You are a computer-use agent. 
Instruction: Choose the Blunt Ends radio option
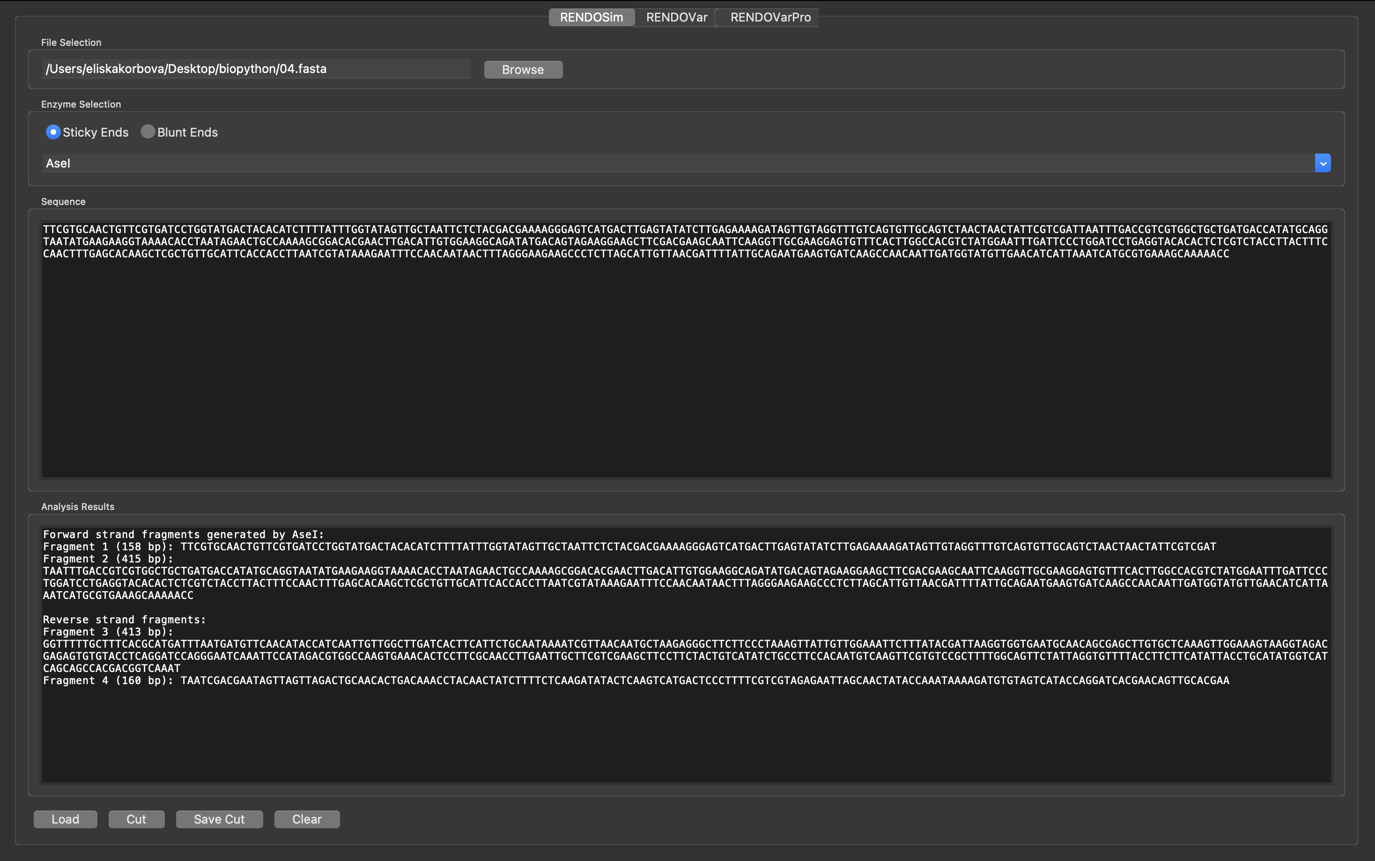point(148,132)
